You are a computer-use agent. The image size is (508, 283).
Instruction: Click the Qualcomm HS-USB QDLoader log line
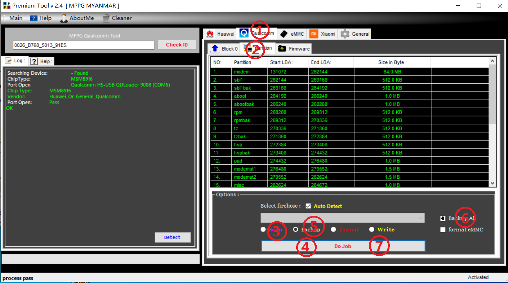pyautogui.click(x=120, y=85)
